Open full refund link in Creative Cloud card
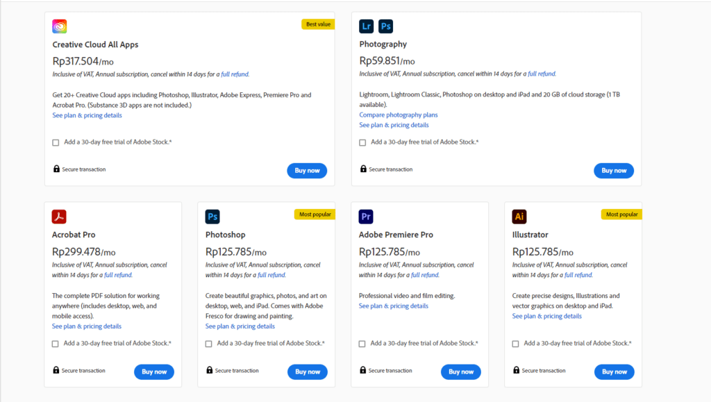711x402 pixels. (235, 74)
